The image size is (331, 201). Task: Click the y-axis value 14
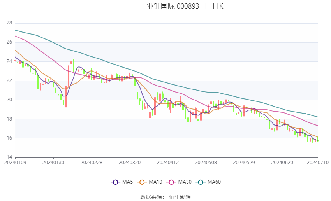click(x=9, y=157)
